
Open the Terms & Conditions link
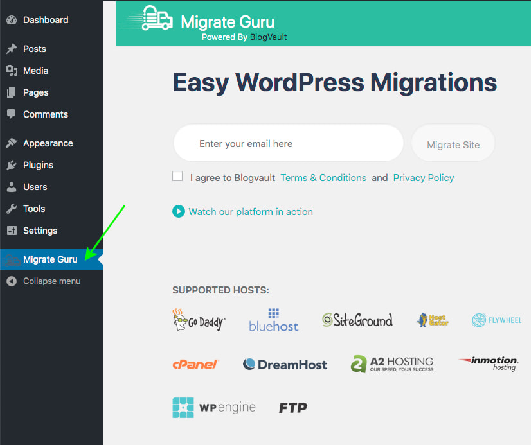(323, 177)
